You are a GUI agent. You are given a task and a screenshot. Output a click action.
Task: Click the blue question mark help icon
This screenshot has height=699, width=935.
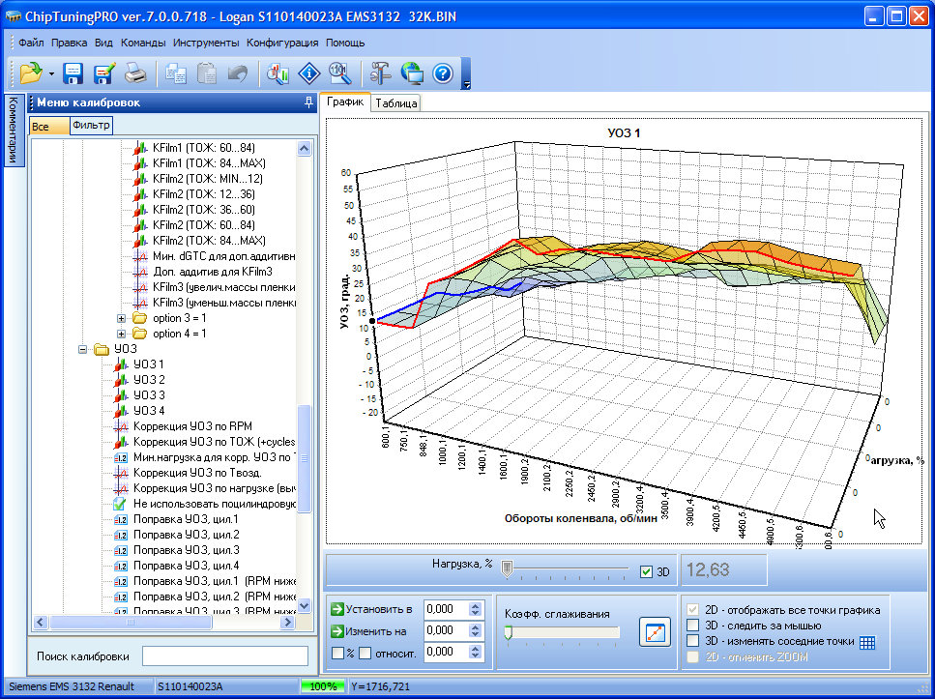pos(443,73)
